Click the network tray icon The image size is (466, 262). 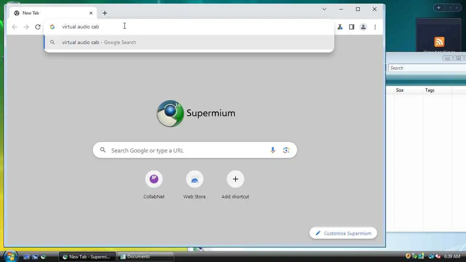[431, 257]
